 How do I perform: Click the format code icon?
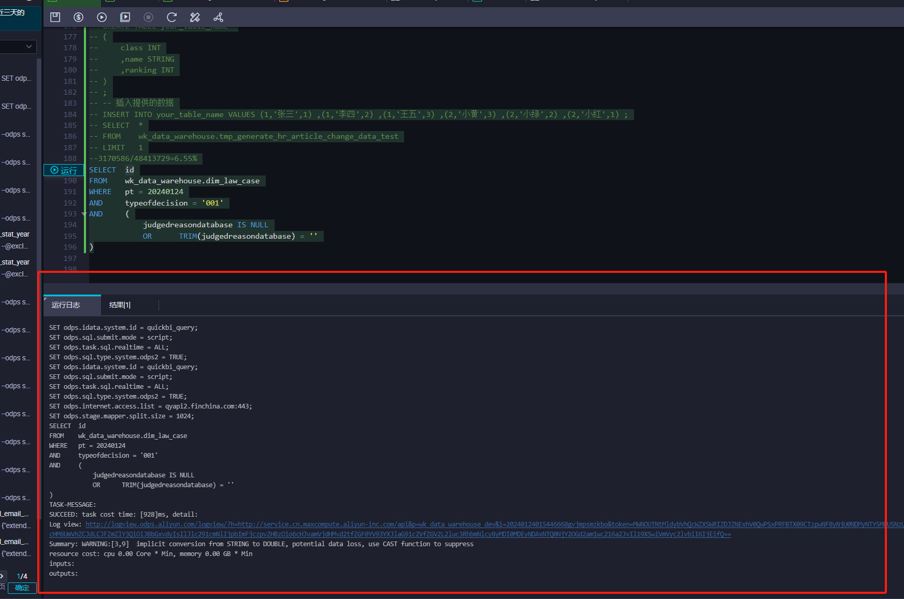click(195, 17)
